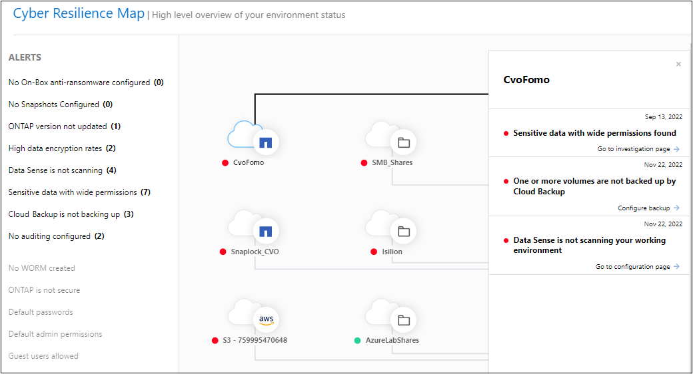Click volumes not backed up by Cloud Backup entry
The height and width of the screenshot is (374, 693).
coord(594,186)
